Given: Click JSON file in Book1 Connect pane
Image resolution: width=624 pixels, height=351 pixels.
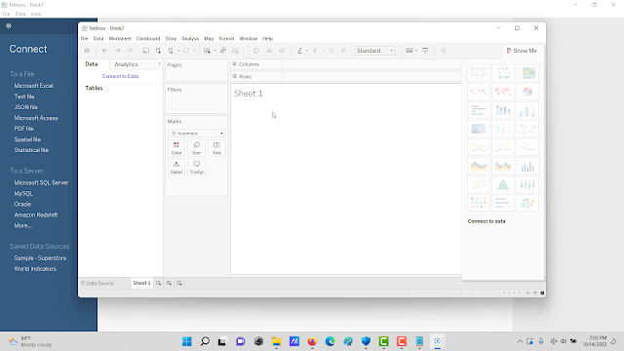Looking at the screenshot, I should (x=26, y=107).
